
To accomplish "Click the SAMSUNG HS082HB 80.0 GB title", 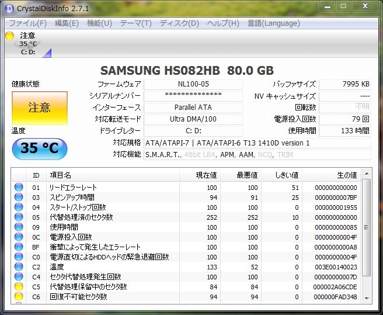I will 187,71.
